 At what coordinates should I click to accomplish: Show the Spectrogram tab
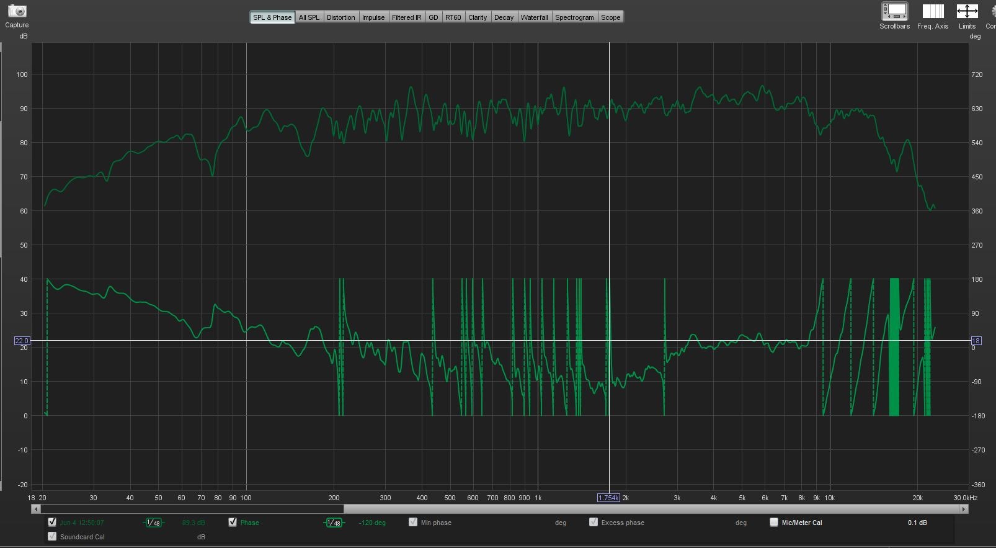coord(574,17)
